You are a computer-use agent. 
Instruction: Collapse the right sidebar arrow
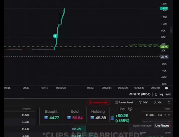coord(172,30)
